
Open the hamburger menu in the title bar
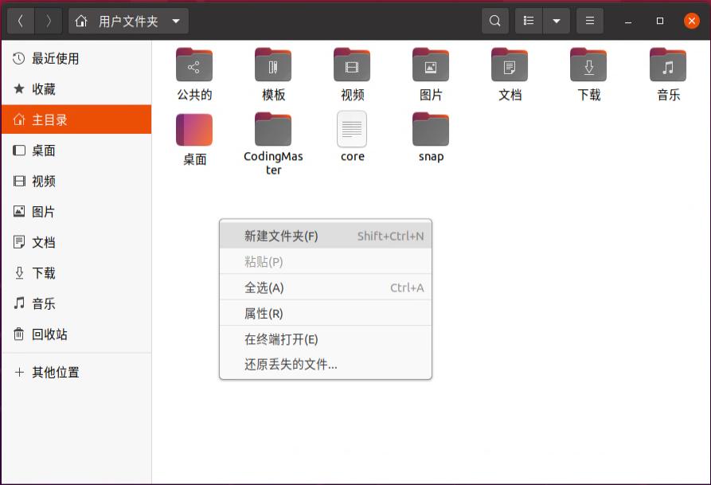(x=590, y=21)
